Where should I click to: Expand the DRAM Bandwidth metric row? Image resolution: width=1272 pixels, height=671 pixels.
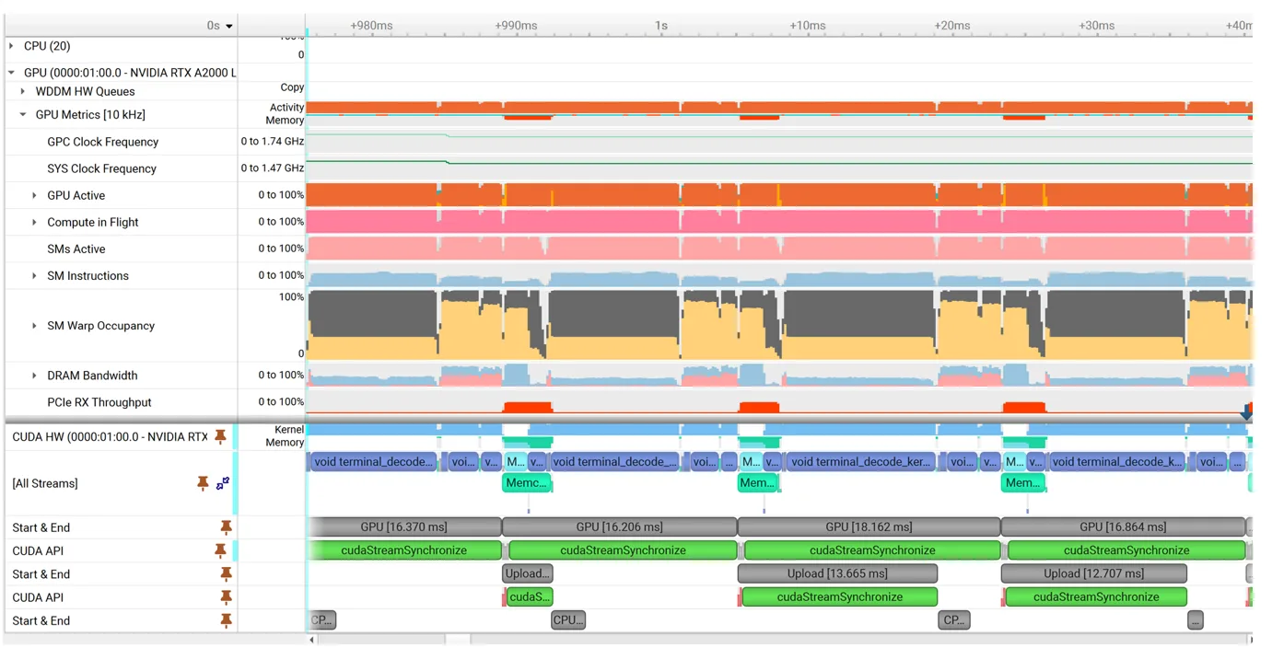(35, 376)
